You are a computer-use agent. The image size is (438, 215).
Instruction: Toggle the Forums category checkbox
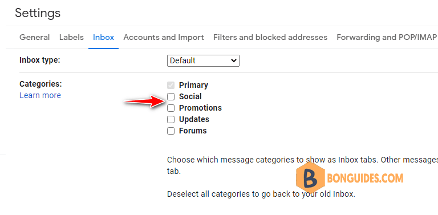coord(171,131)
